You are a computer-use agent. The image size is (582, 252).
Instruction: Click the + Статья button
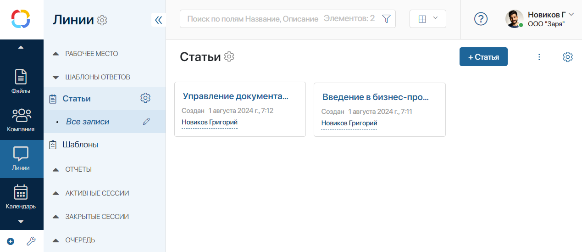pos(483,57)
